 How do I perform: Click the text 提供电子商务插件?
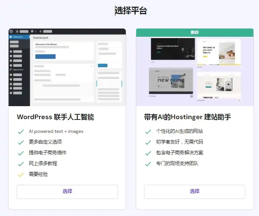(x=48, y=153)
